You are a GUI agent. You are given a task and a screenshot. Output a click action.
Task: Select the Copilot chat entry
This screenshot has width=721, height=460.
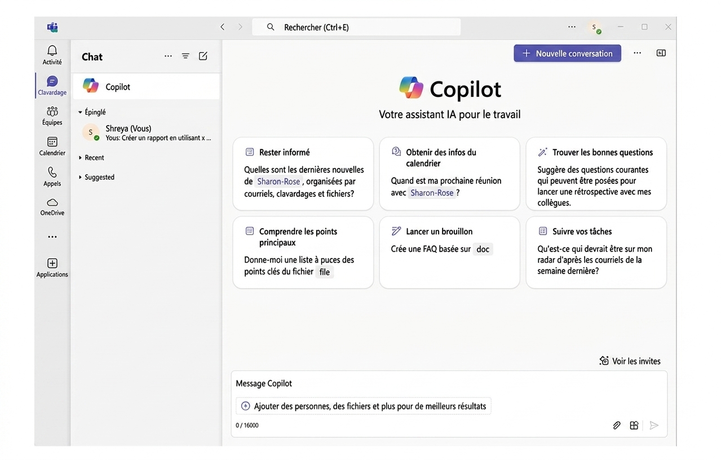coord(146,86)
